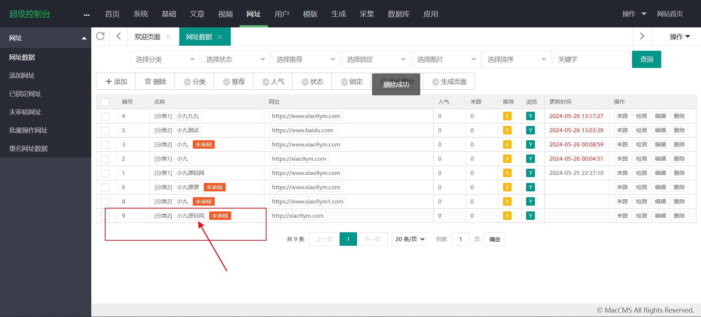
Task: Click the 删除 trash toolbar button
Action: point(155,81)
